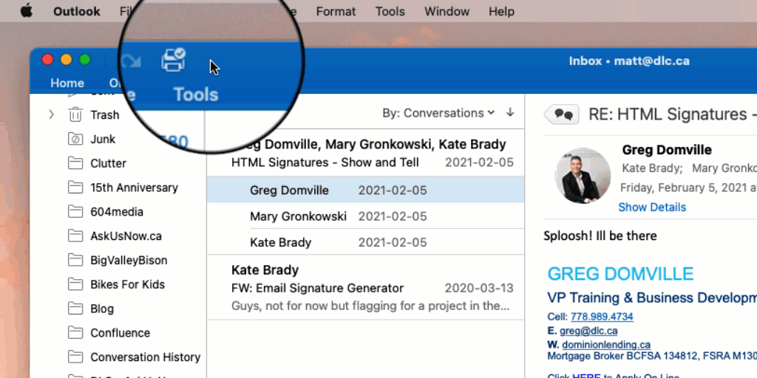Open the Bikes For Kids folder
Viewport: 757px width, 378px height.
pos(127,284)
